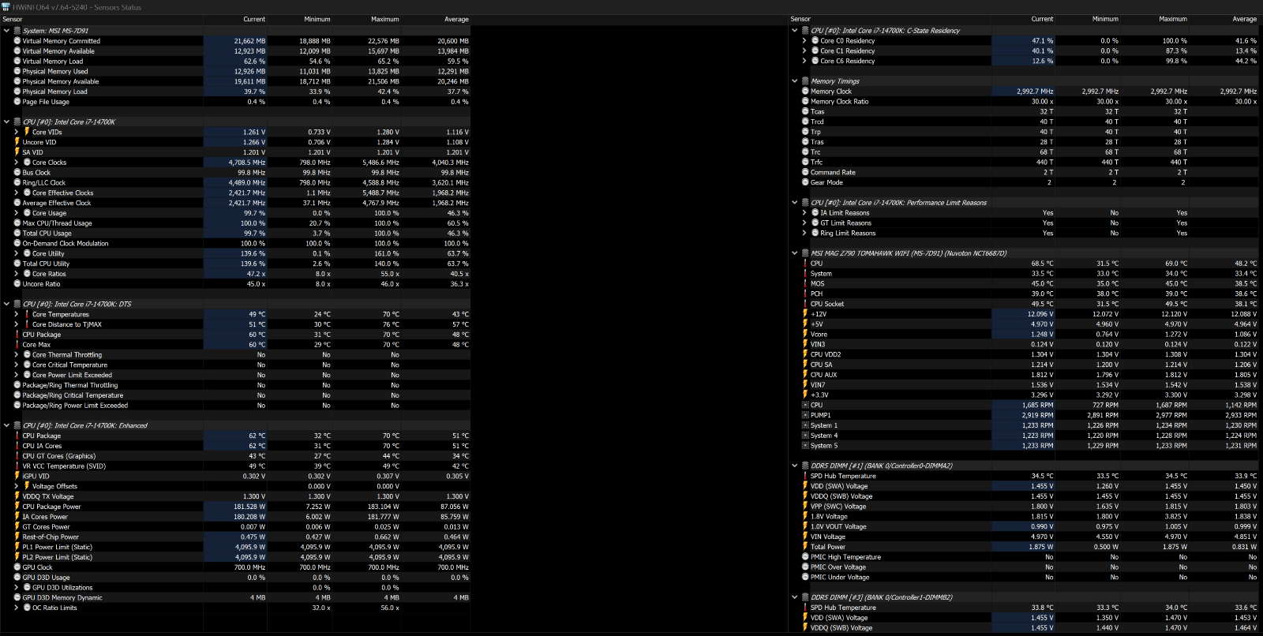
Task: Collapse the Memory Timings group
Action: coord(795,81)
